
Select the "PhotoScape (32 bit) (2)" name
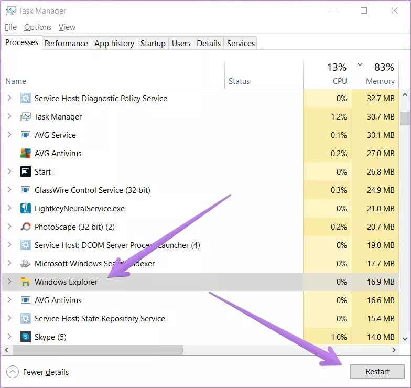tap(74, 227)
